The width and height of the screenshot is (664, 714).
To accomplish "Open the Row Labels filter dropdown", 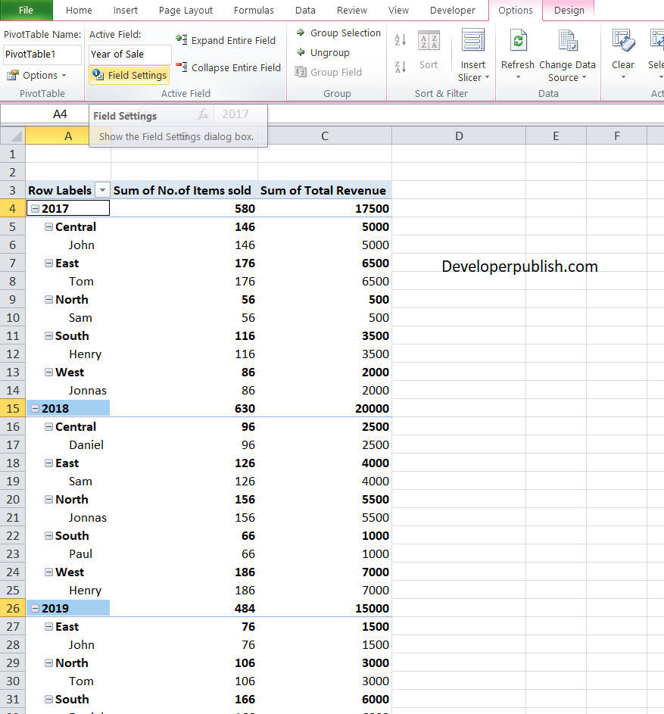I will (101, 189).
